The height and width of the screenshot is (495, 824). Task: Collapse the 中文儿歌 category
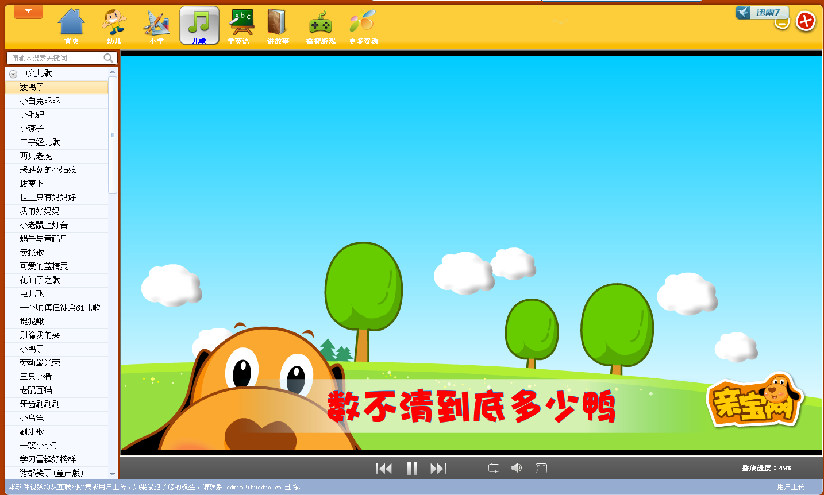13,74
